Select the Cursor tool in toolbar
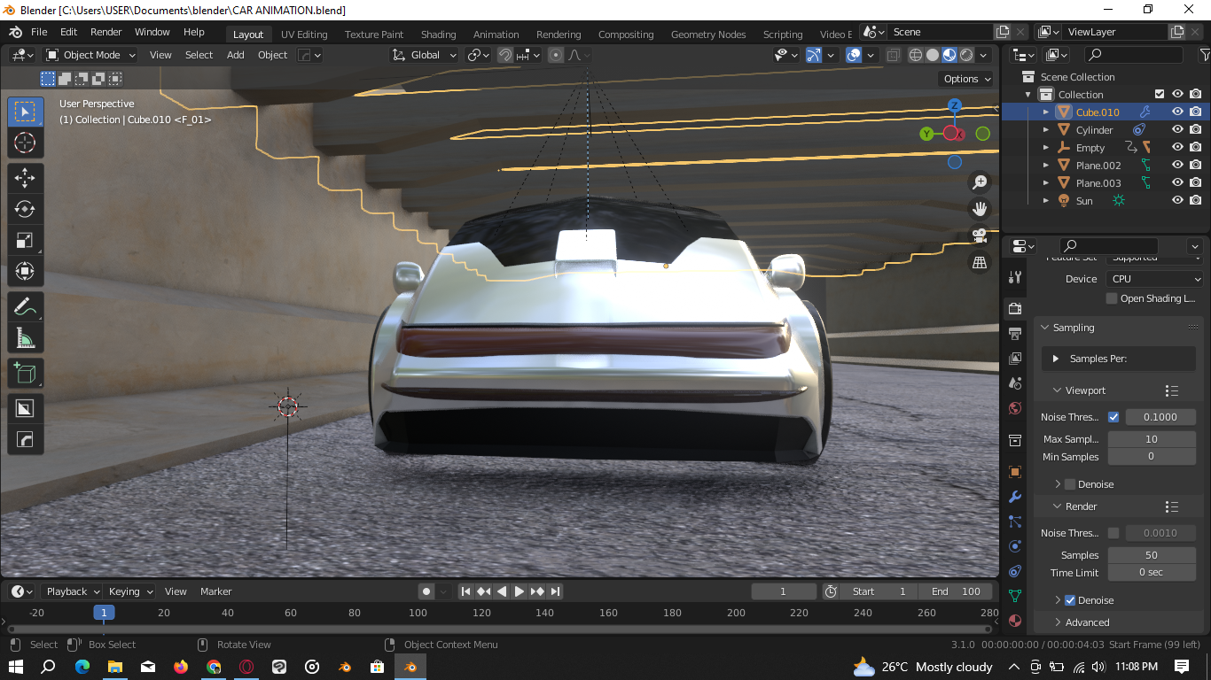 [x=26, y=143]
